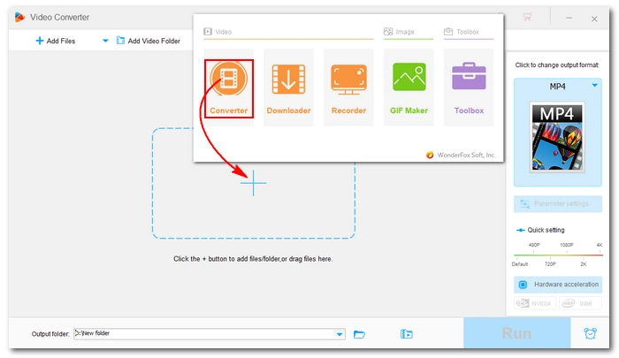
Task: Click the MP4 format thumbnail
Action: click(x=557, y=137)
